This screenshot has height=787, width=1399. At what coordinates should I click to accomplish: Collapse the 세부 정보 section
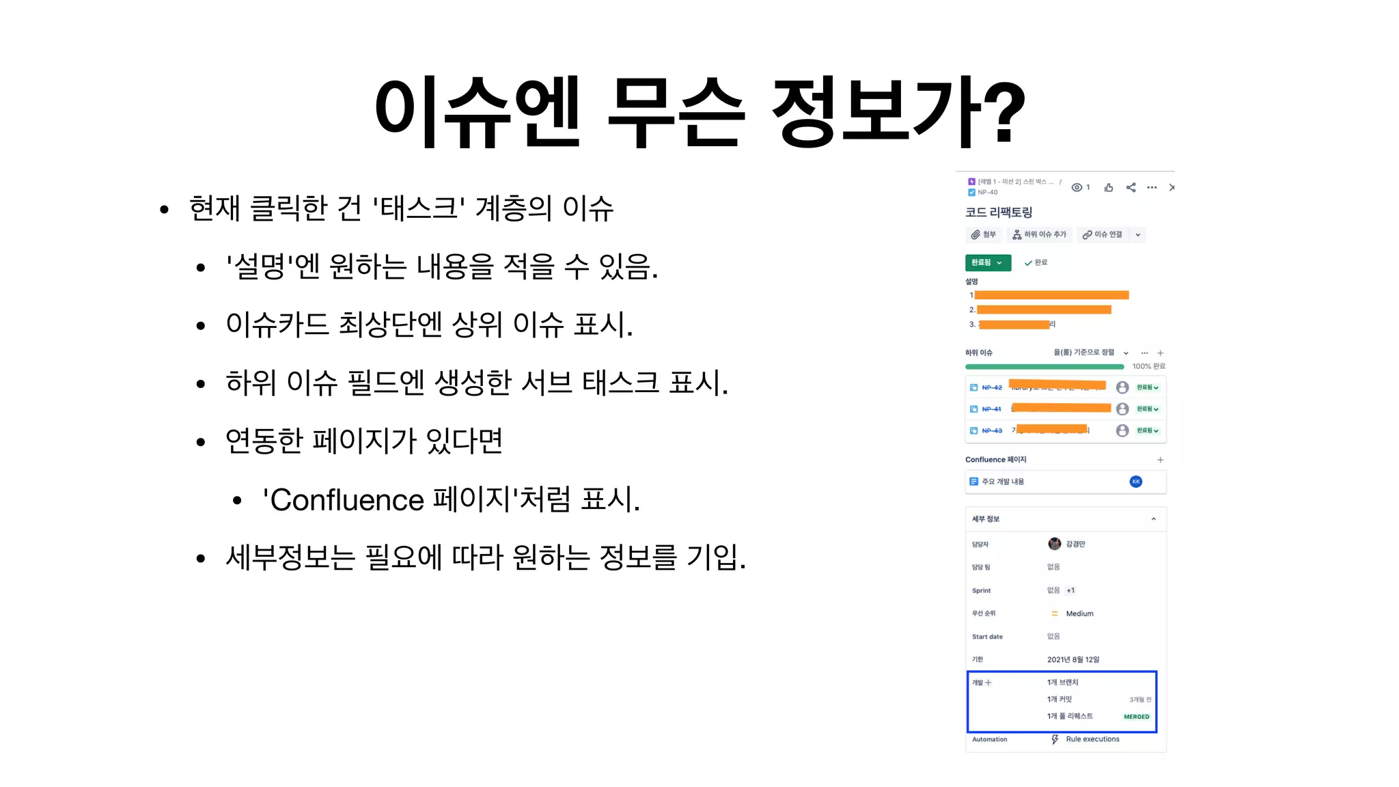tap(1154, 519)
